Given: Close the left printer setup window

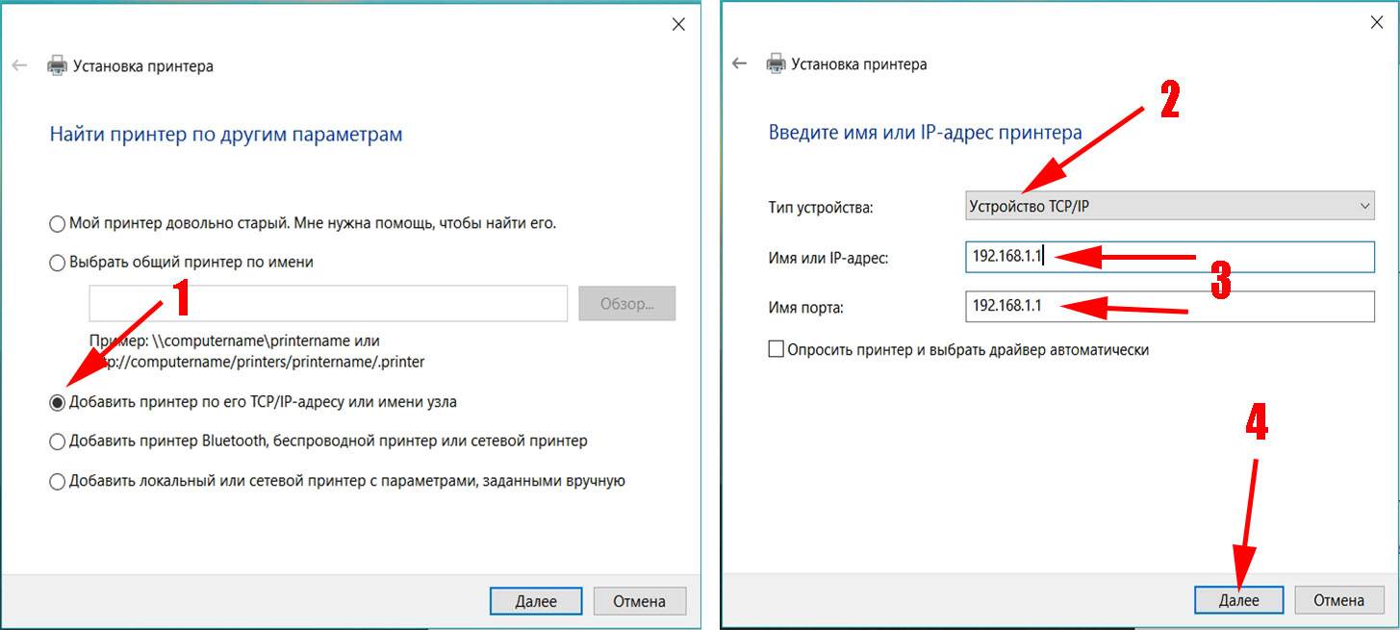Looking at the screenshot, I should click(678, 25).
